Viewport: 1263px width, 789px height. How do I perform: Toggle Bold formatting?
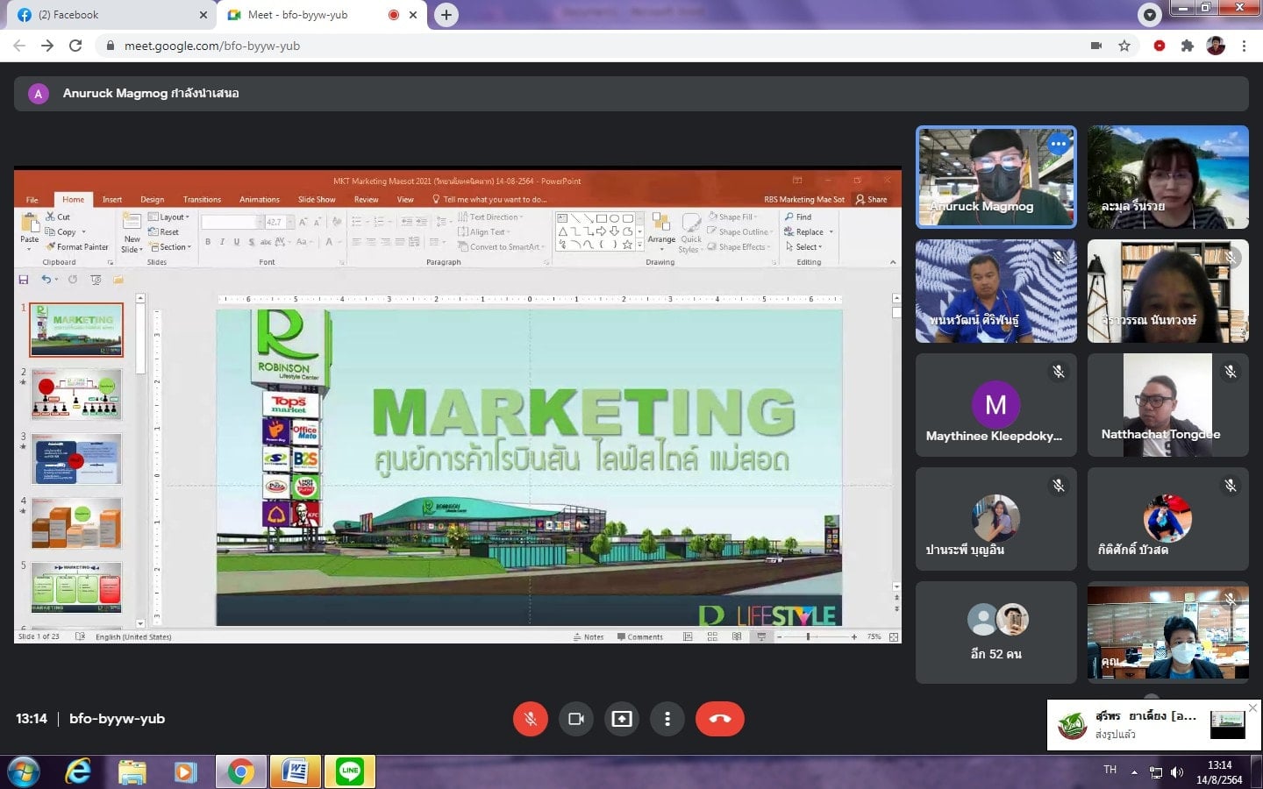tap(208, 242)
